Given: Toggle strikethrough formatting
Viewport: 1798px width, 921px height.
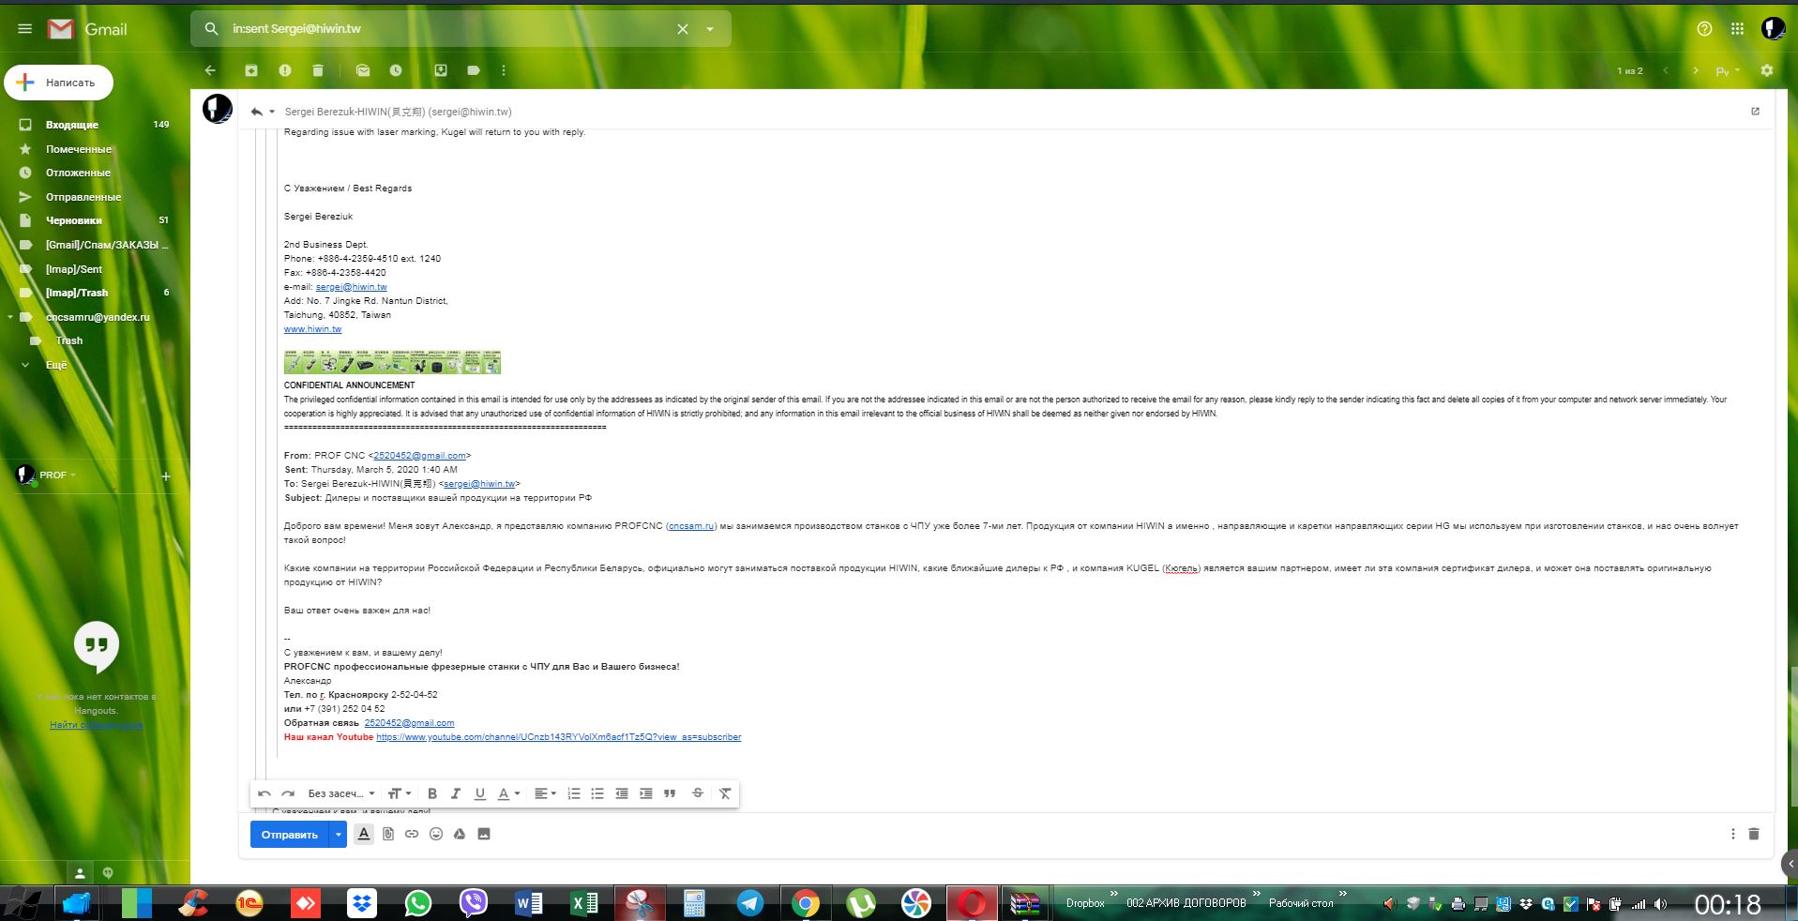Looking at the screenshot, I should 698,793.
